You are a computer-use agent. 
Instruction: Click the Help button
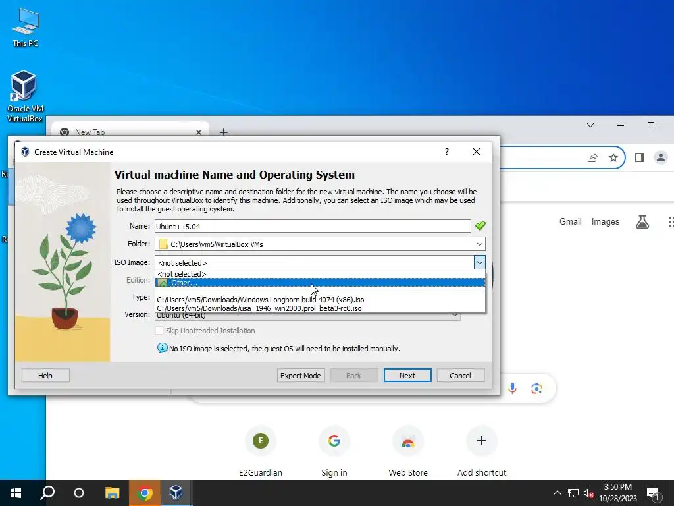tap(45, 375)
